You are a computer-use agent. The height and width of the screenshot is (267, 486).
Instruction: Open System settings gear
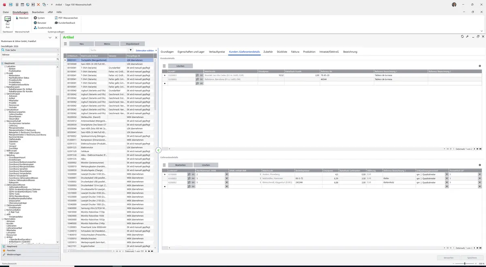[39, 18]
